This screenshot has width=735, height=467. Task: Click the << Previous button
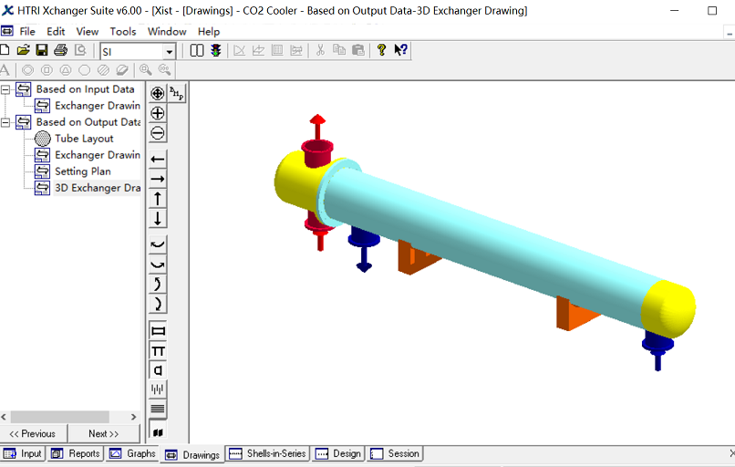(x=33, y=434)
